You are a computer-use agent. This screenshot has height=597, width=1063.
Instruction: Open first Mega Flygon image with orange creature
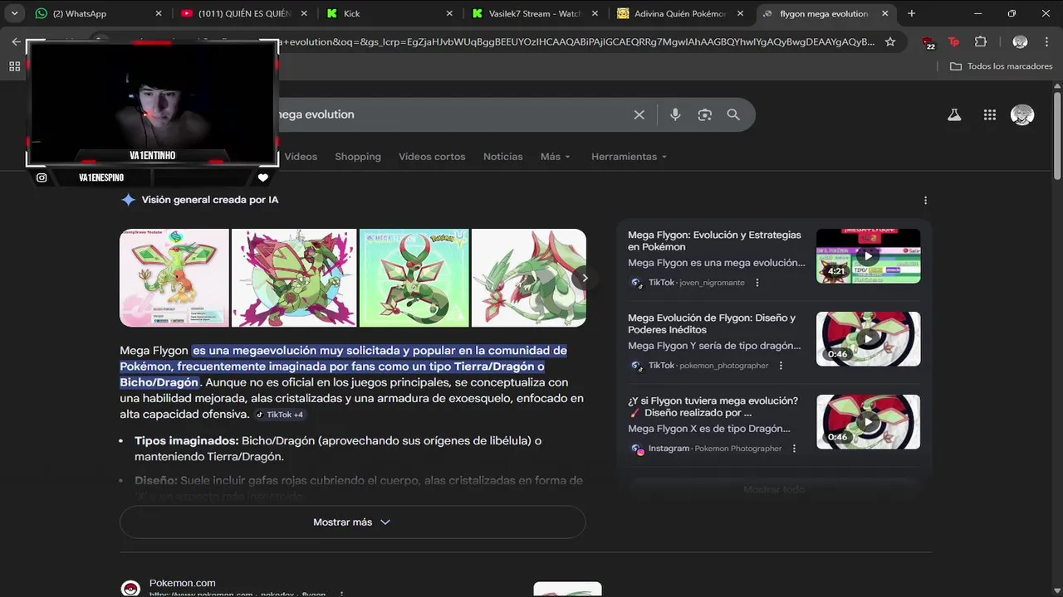pos(174,278)
